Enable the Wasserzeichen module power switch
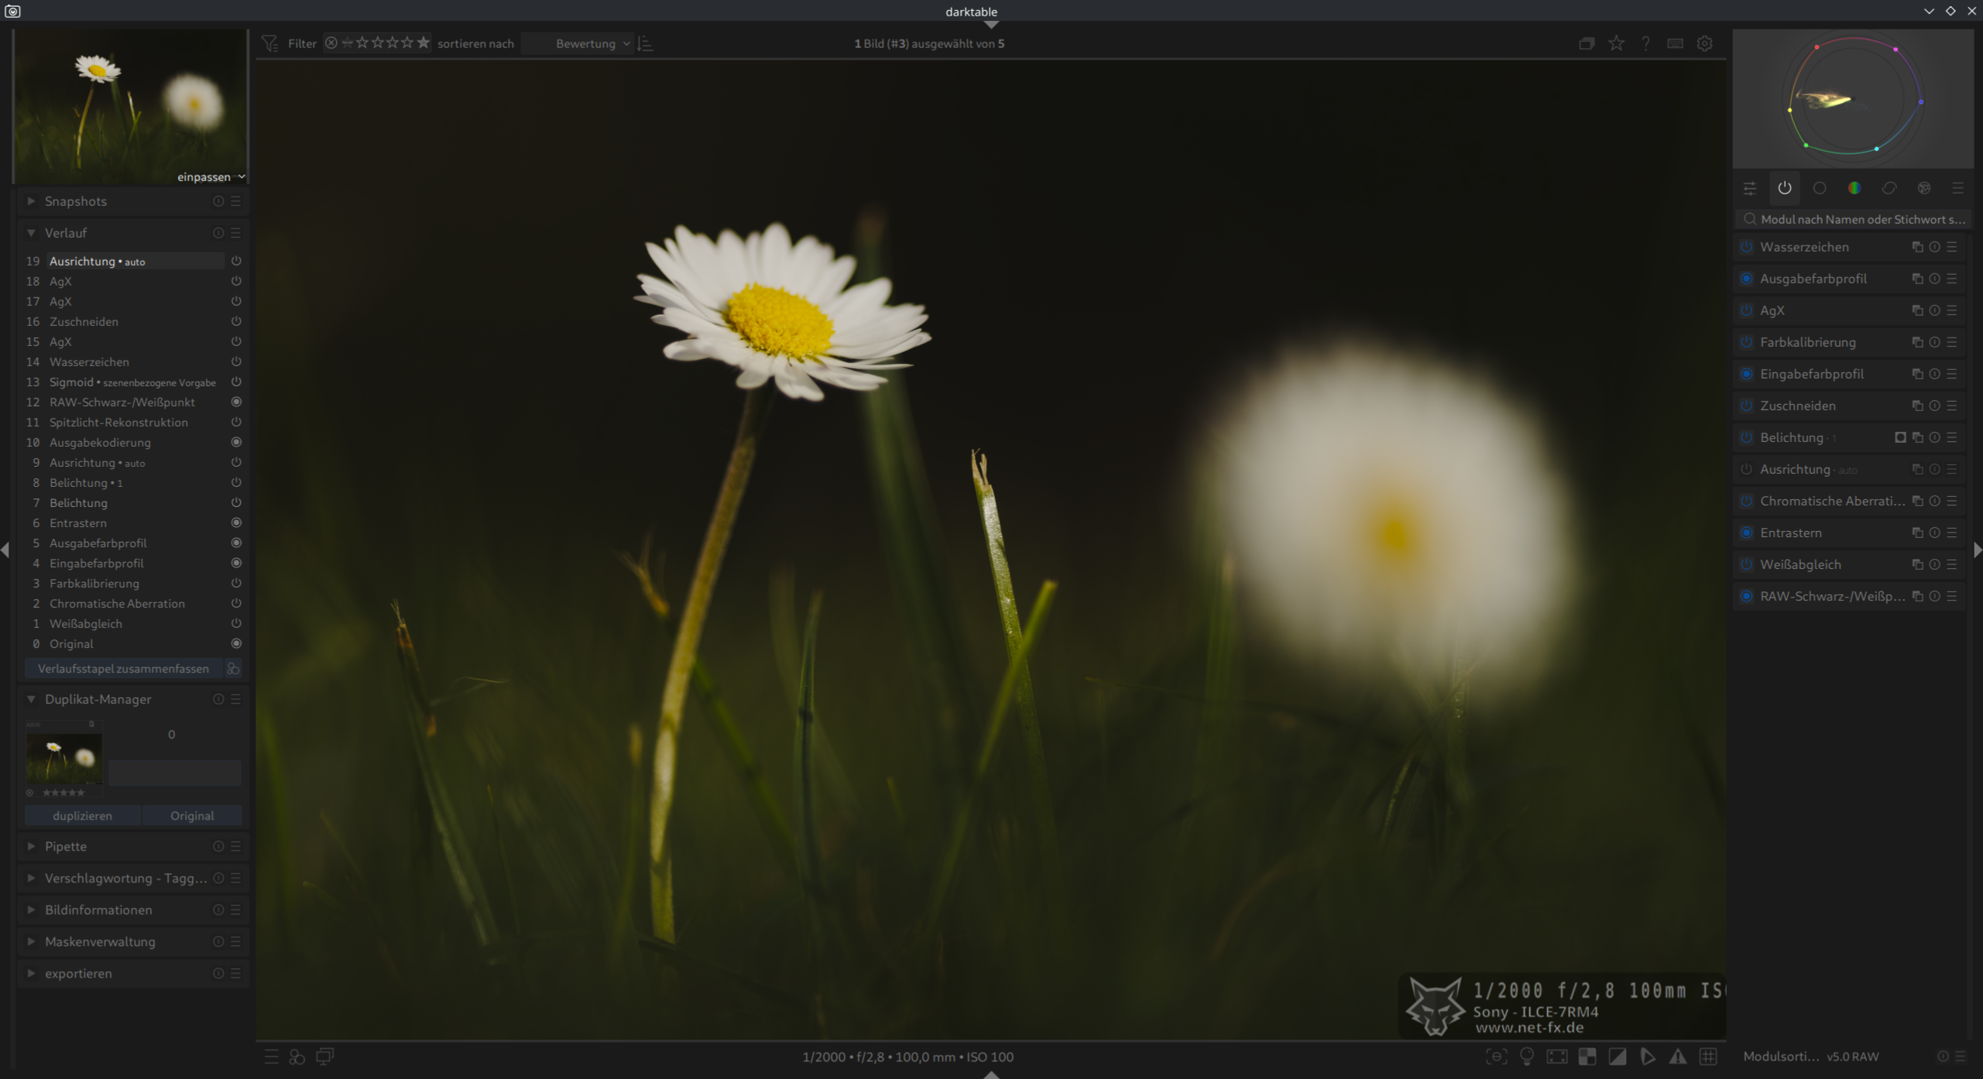 click(1746, 247)
